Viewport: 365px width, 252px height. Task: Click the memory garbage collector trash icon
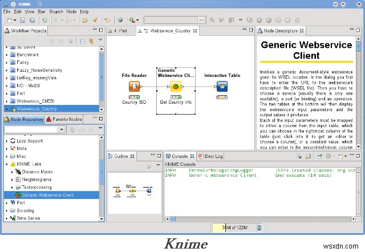point(259,227)
